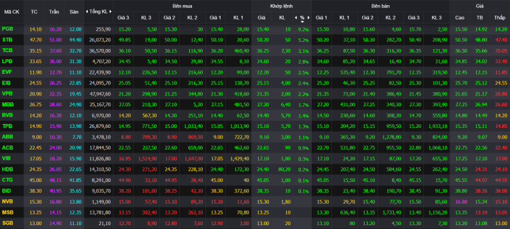
Task: Open the HDB stock ticker
Action: tap(8, 169)
